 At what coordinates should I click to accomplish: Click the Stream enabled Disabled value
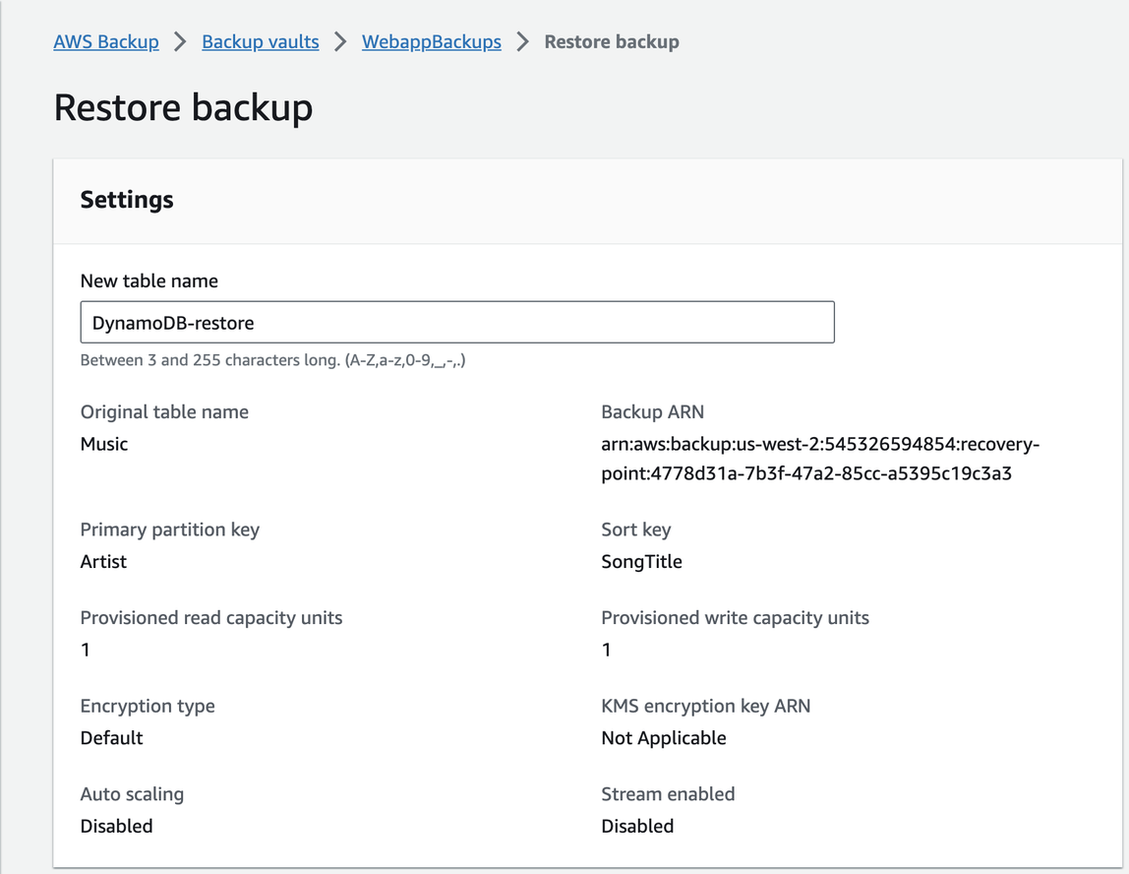click(637, 826)
